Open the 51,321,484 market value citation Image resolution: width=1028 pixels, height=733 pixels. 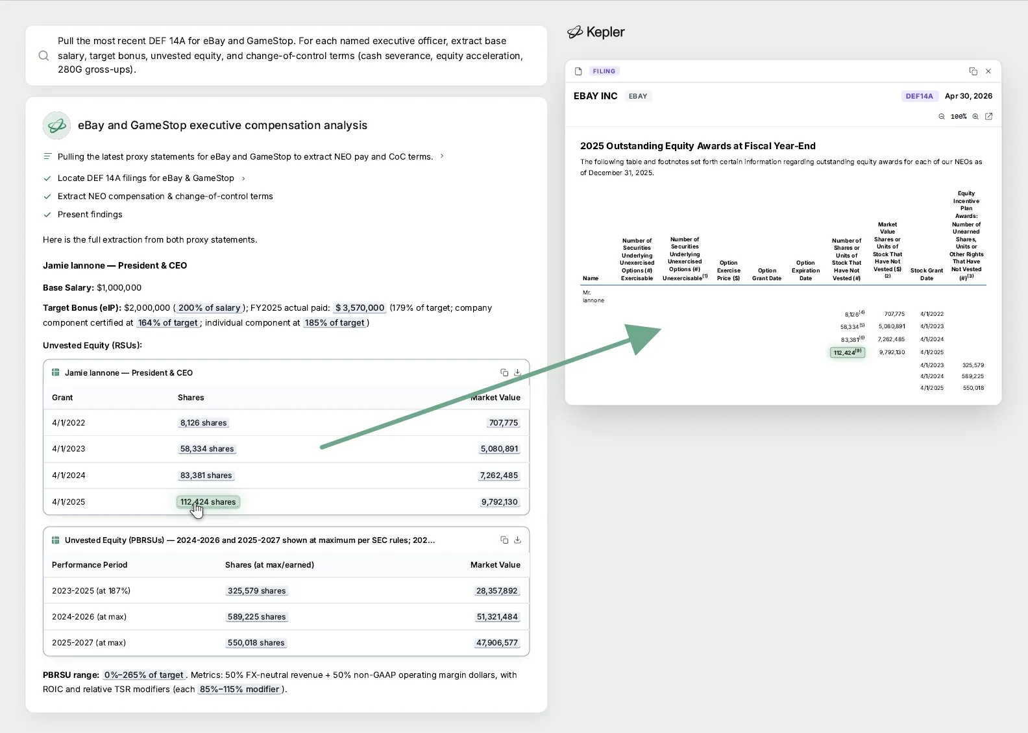point(497,617)
